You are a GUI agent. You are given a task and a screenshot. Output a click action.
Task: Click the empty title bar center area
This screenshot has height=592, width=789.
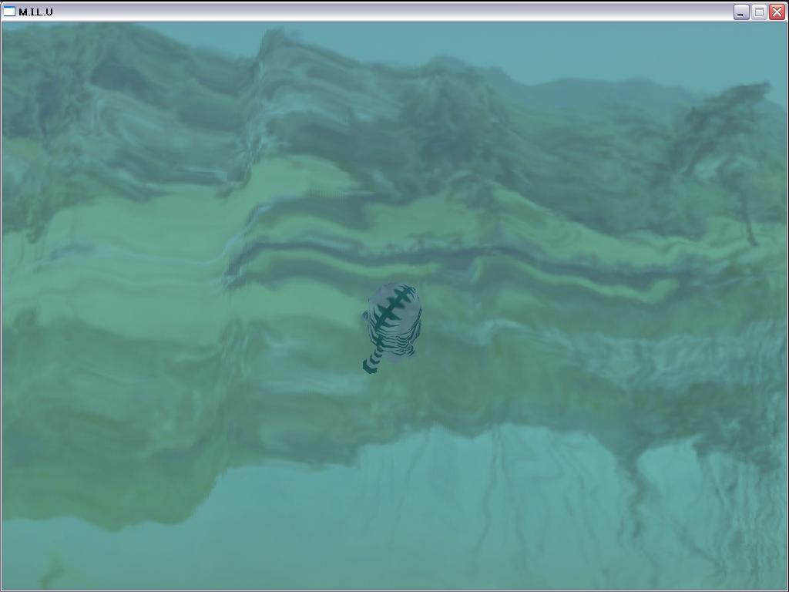pos(385,12)
